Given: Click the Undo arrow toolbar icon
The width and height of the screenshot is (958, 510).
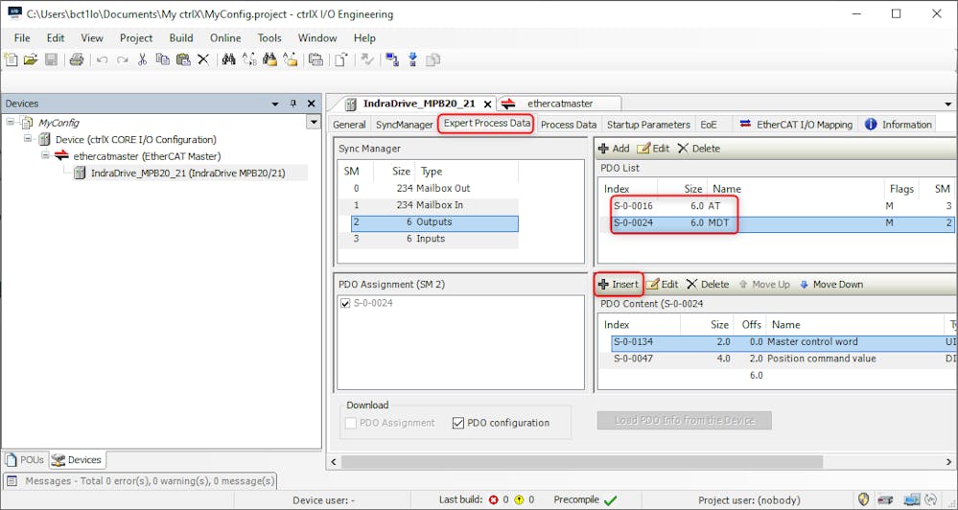Looking at the screenshot, I should tap(103, 59).
